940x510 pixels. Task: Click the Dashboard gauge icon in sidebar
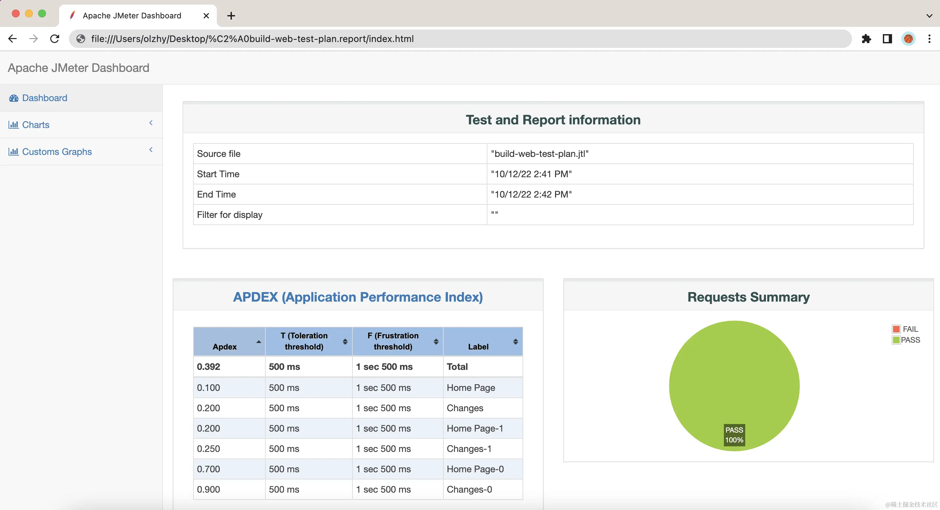[x=14, y=98]
